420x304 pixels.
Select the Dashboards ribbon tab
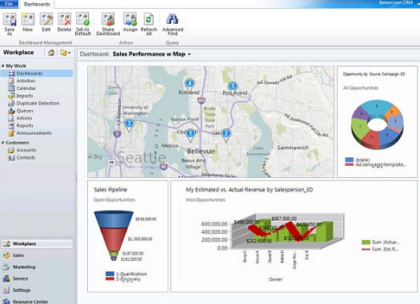pyautogui.click(x=37, y=4)
